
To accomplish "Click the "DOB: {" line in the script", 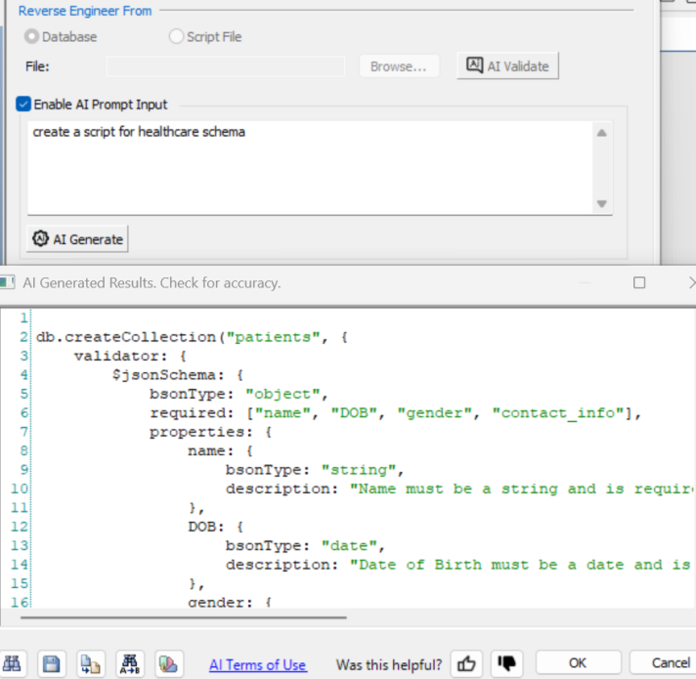I will [x=216, y=527].
